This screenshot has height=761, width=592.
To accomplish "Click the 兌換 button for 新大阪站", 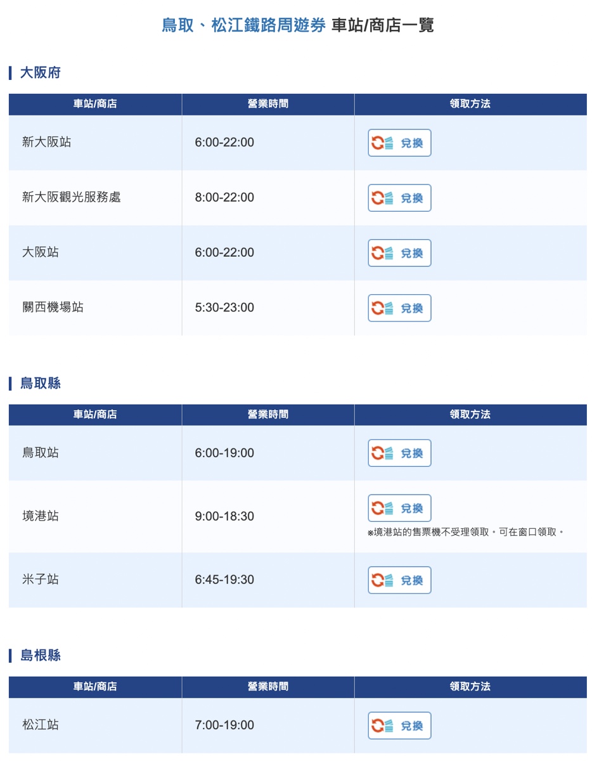I will 399,143.
